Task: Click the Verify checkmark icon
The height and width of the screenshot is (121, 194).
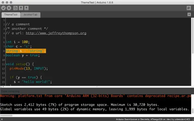Action: [4, 8]
